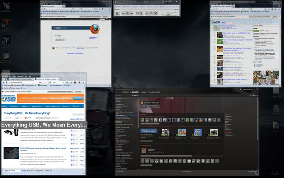
Task: Select Team Fortress 2 in Steam's game list
Action: [126, 115]
